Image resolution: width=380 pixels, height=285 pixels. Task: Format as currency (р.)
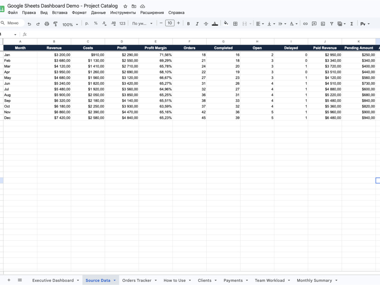pyautogui.click(x=87, y=24)
